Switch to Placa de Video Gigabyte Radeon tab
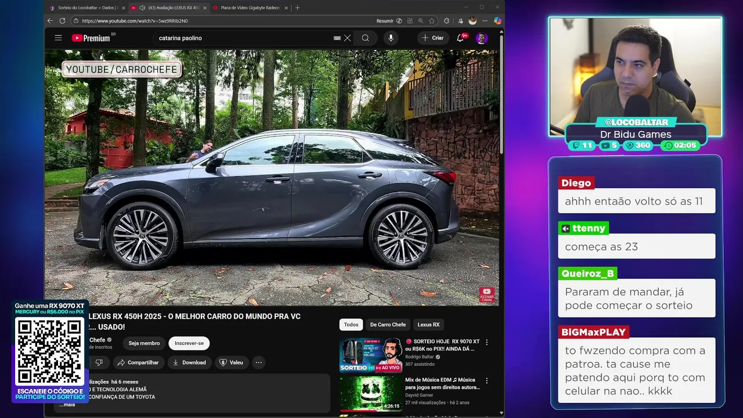743x418 pixels. (x=250, y=8)
